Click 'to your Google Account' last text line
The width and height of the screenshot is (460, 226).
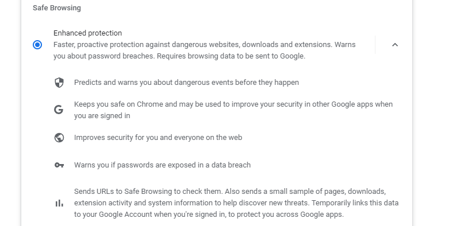pos(209,215)
